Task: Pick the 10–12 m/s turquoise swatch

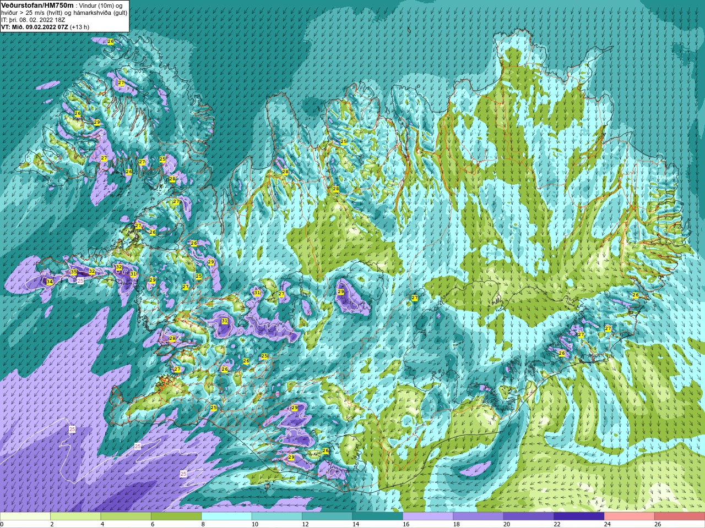Action: (x=276, y=516)
